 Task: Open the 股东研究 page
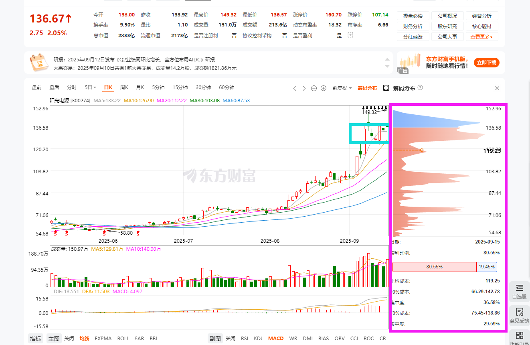coord(447,26)
